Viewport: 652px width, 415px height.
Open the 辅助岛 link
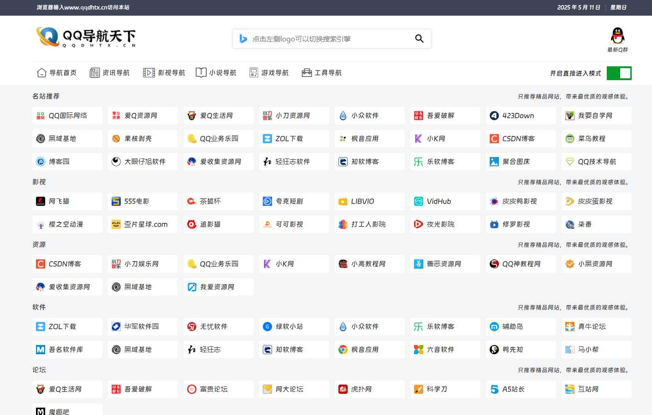[521, 327]
